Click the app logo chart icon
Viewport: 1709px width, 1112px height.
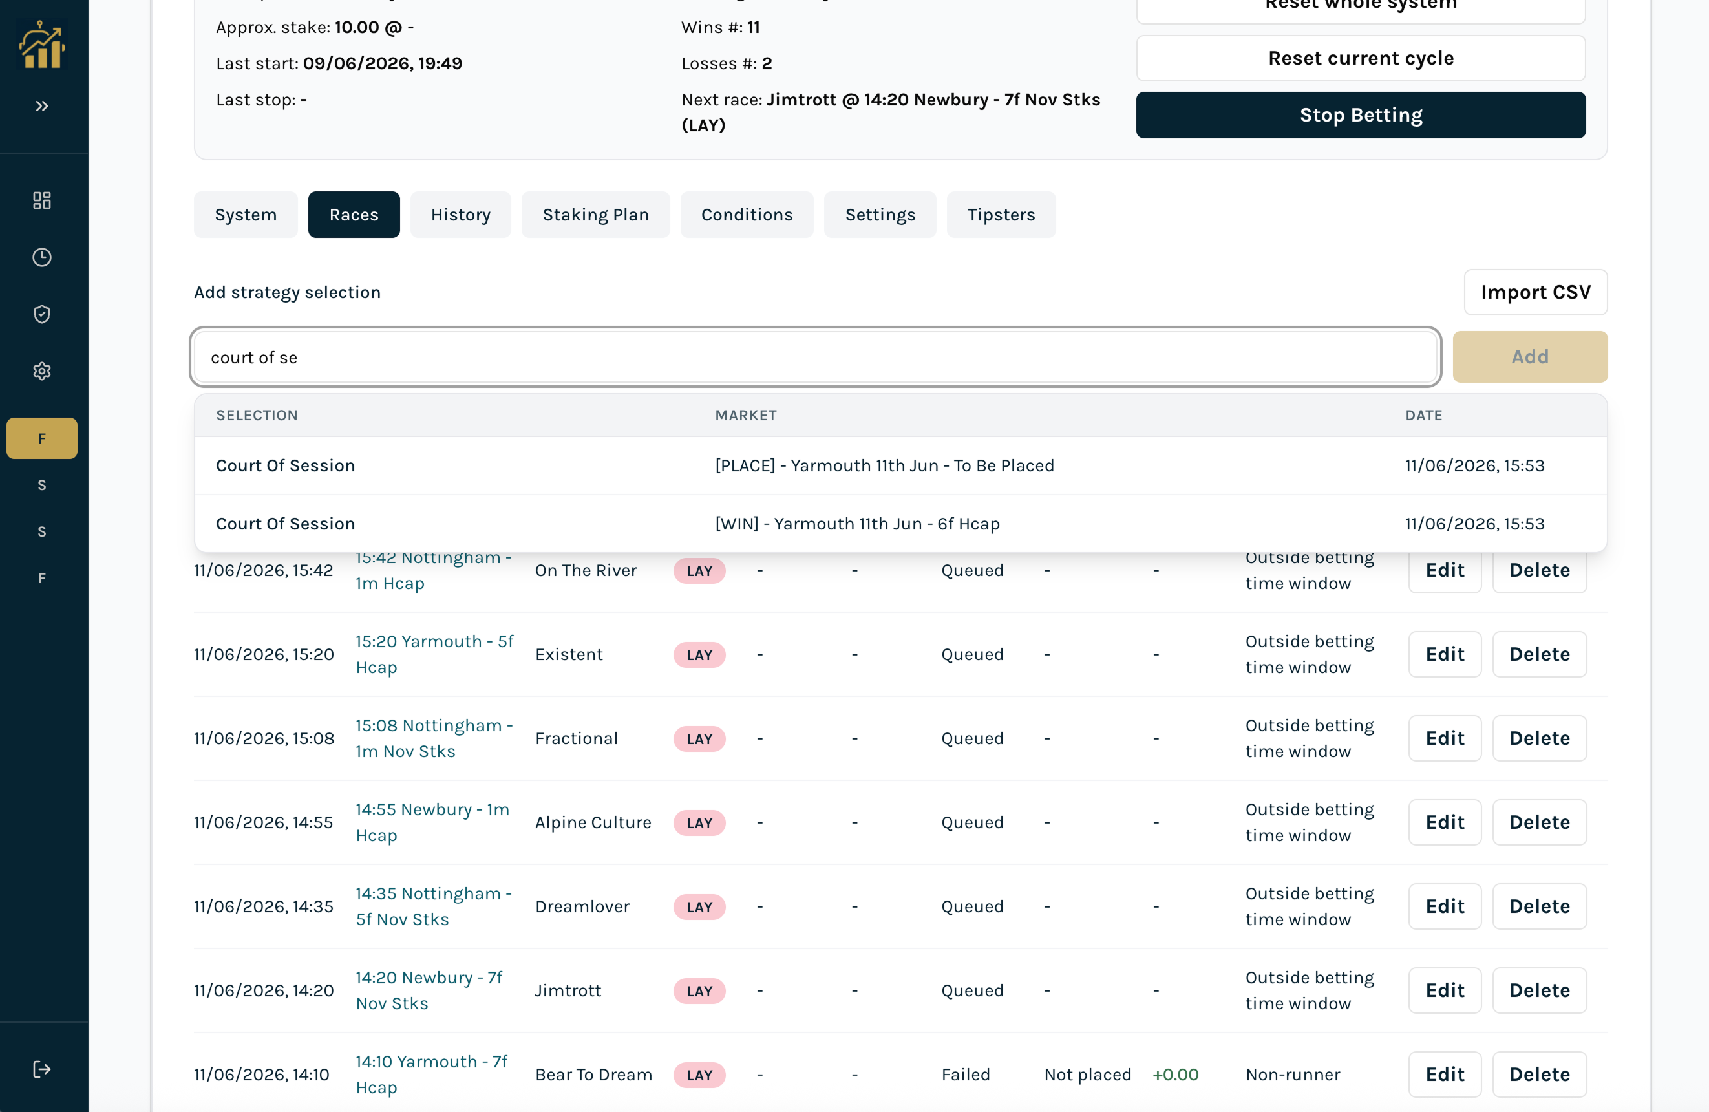point(43,45)
